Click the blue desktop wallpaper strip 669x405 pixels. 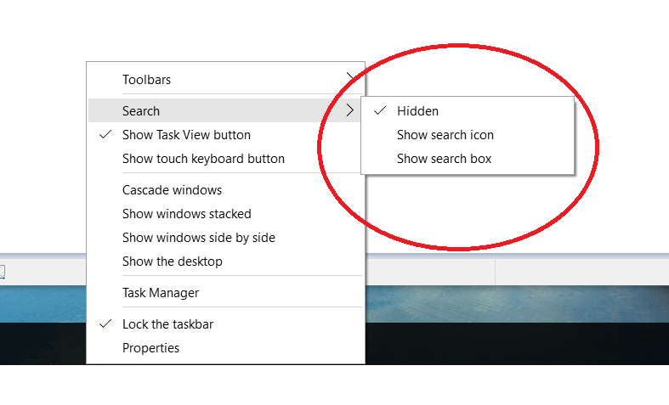510,303
